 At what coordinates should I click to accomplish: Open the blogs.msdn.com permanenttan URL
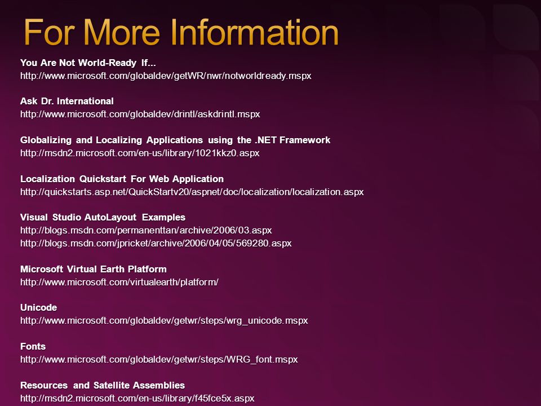tap(146, 230)
